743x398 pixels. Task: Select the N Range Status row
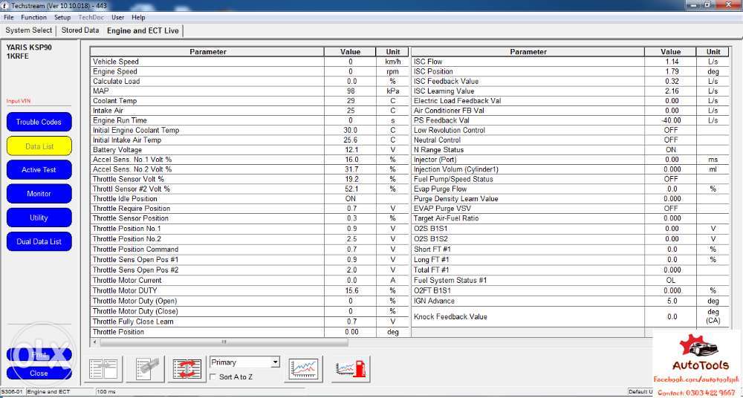571,150
